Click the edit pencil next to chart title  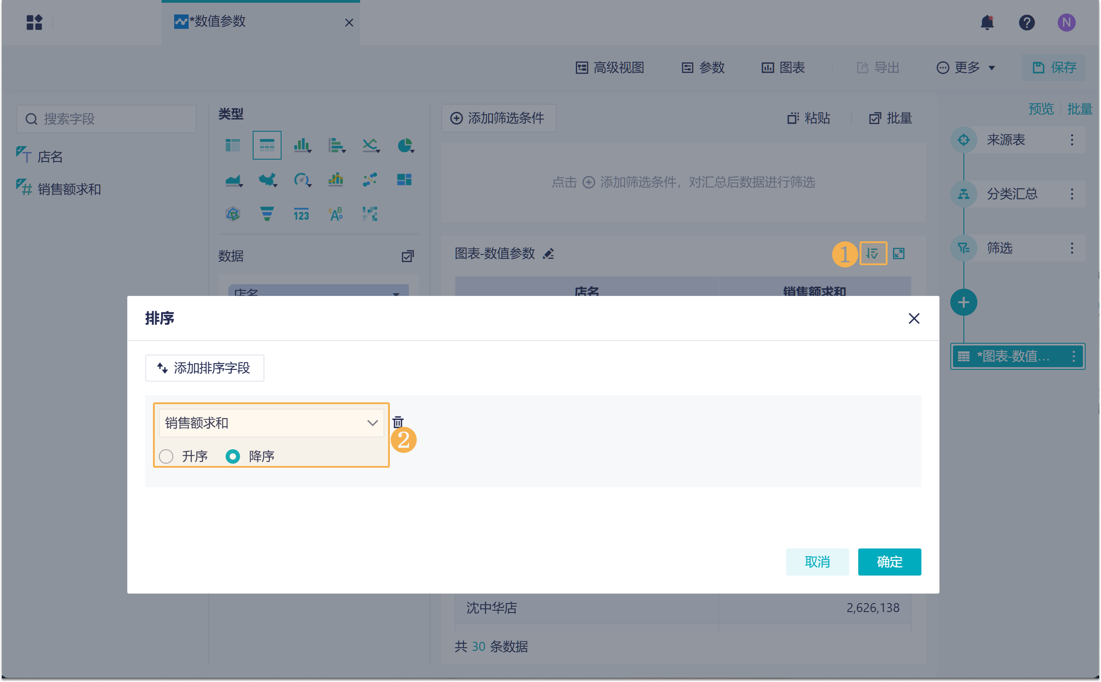click(548, 254)
